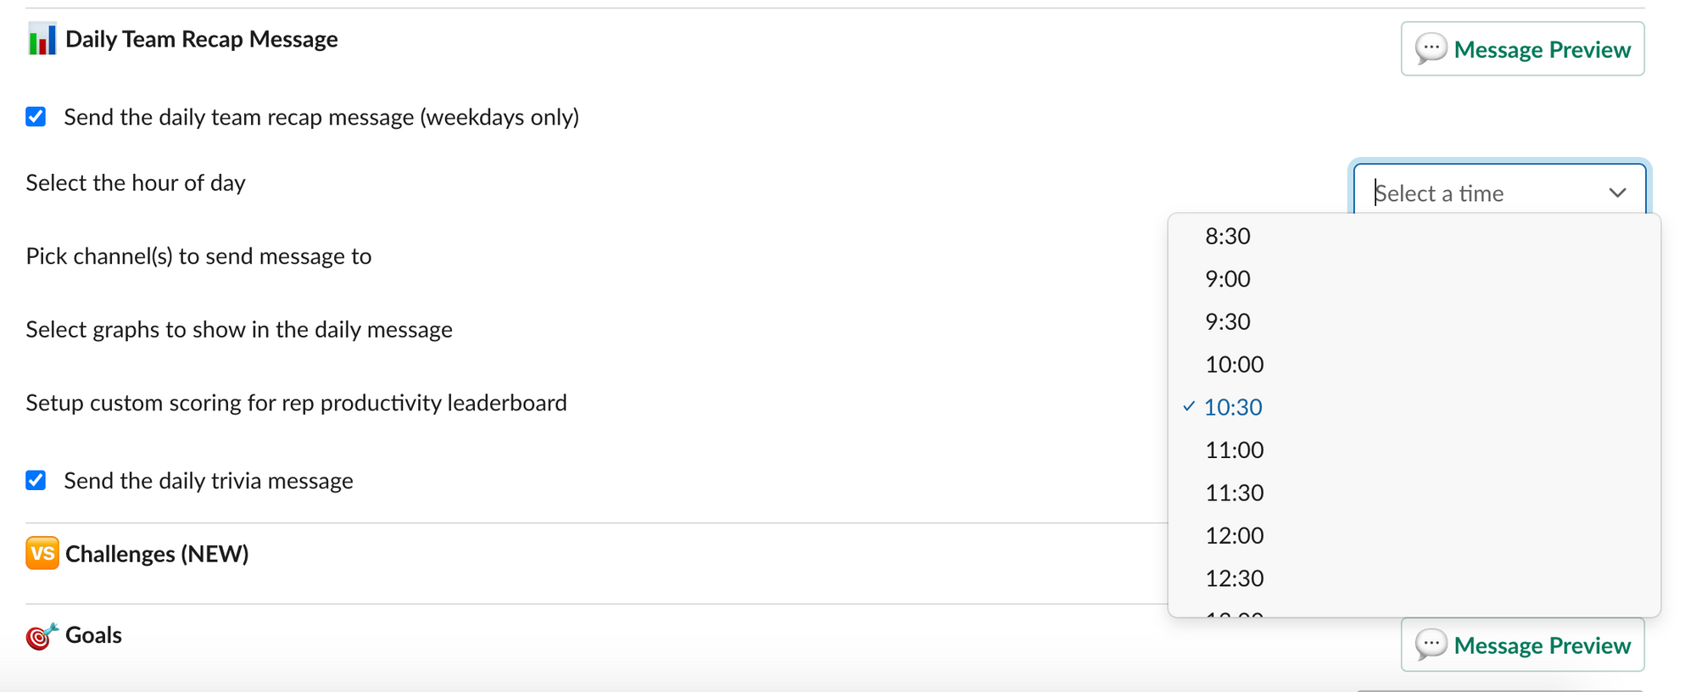Open the Goals Message Preview button
This screenshot has height=692, width=1696.
click(1522, 645)
